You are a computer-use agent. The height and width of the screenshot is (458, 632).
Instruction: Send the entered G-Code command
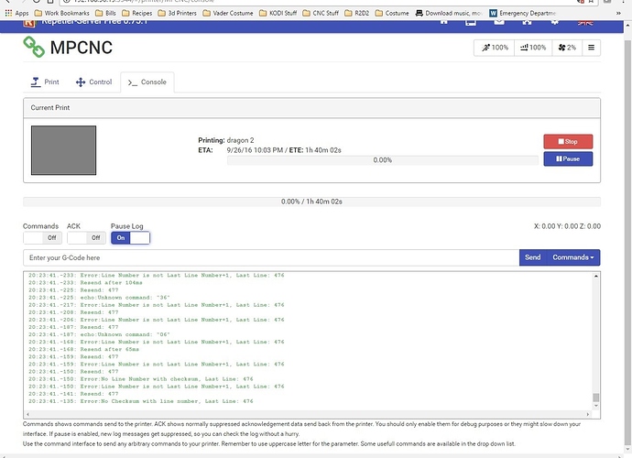532,257
